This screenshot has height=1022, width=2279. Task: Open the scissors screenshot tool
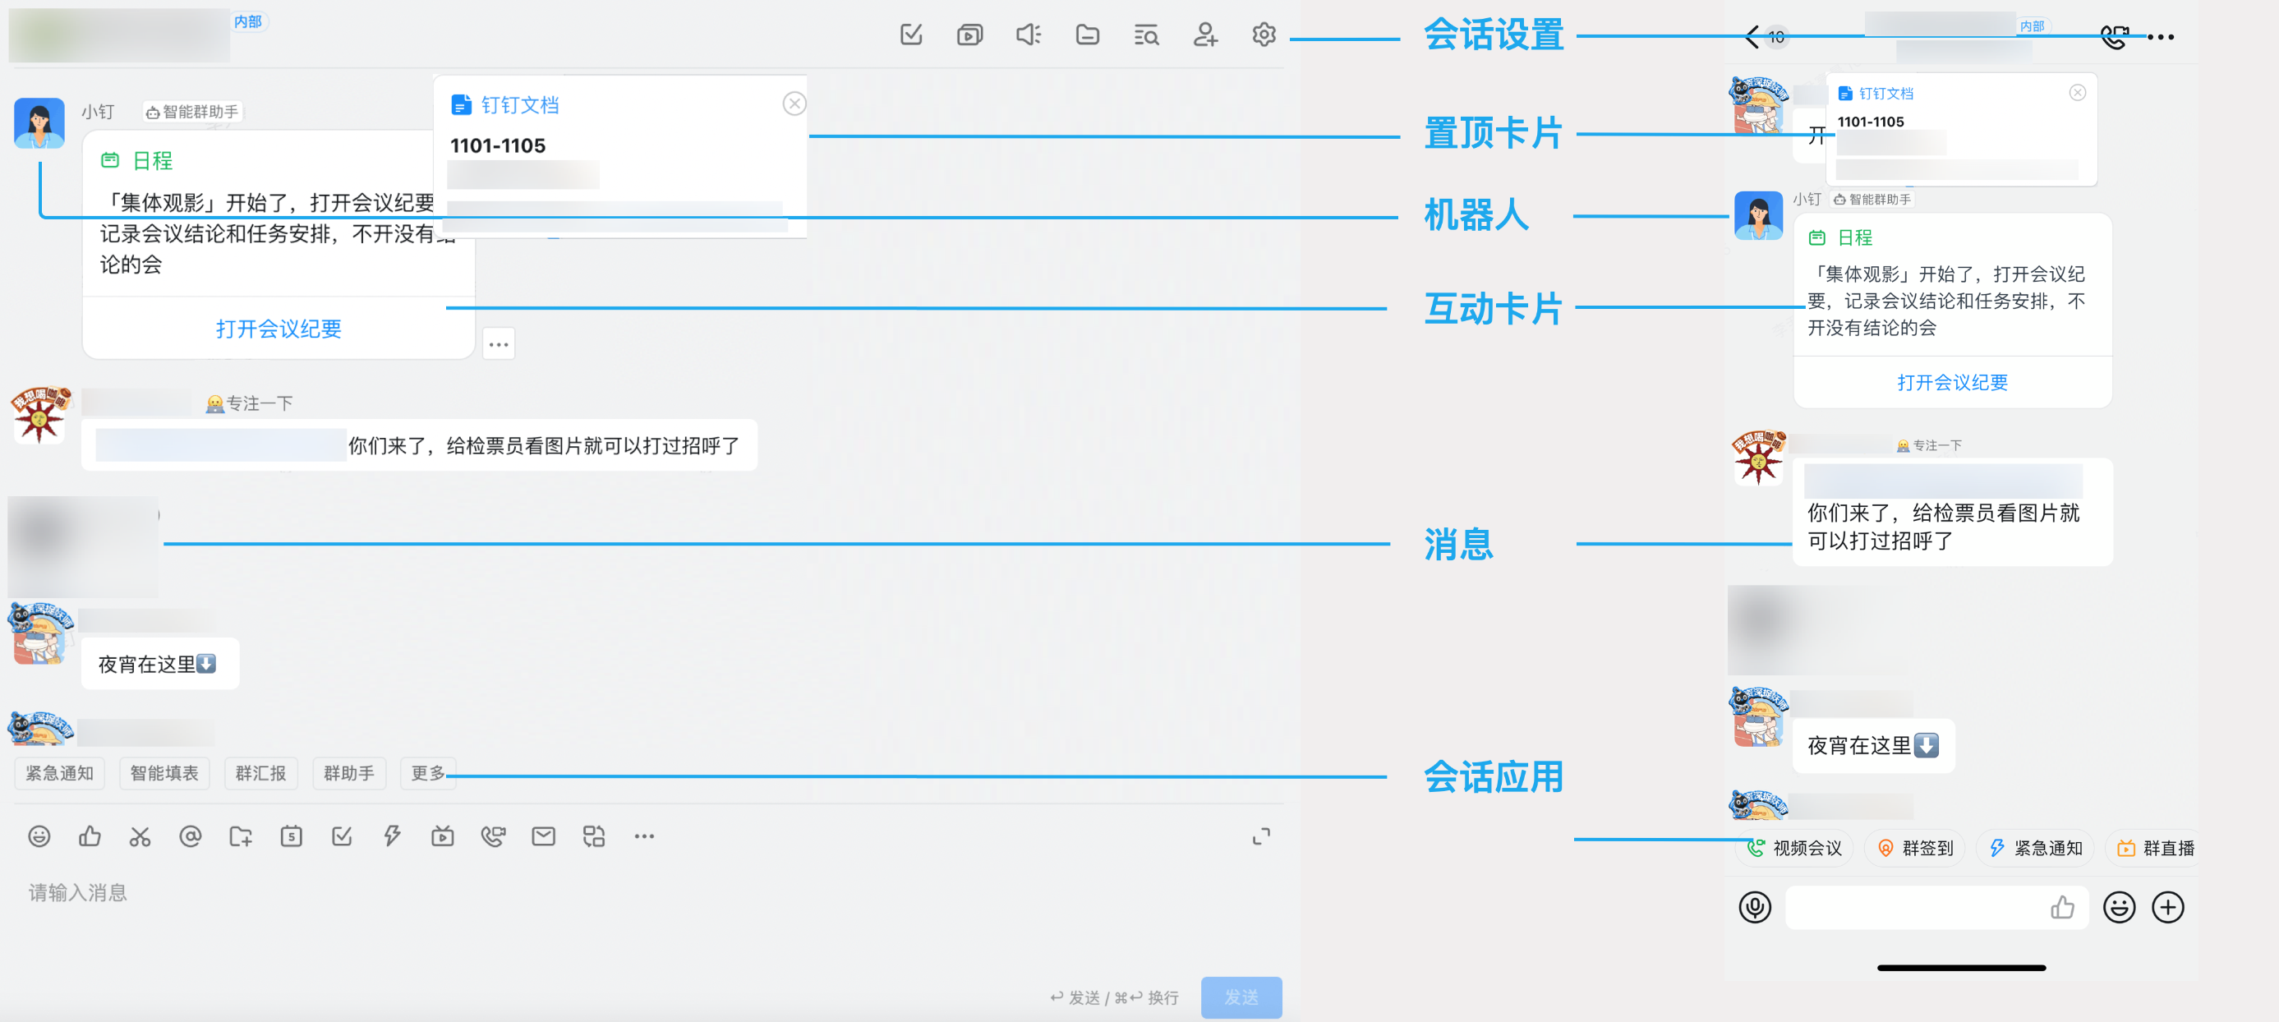tap(140, 836)
